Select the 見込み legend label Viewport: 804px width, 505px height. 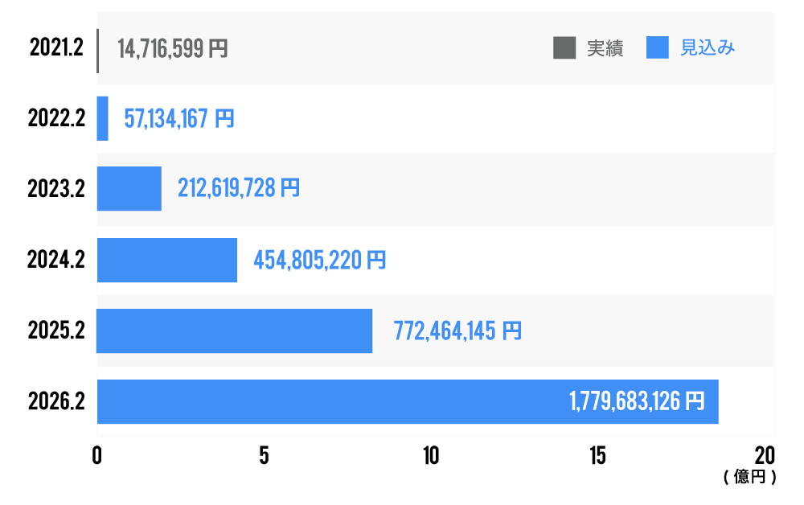click(x=708, y=48)
